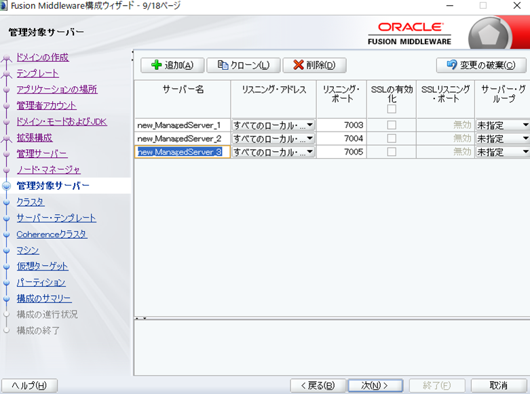Click the 変更の破棄 undo arrow icon

(451, 66)
